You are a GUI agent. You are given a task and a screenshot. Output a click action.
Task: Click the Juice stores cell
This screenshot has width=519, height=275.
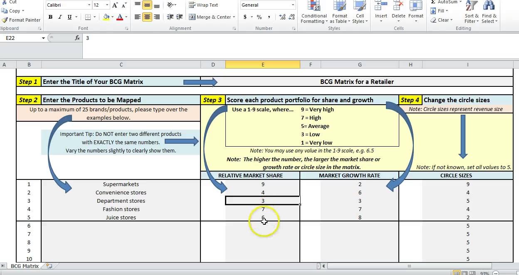tap(121, 217)
